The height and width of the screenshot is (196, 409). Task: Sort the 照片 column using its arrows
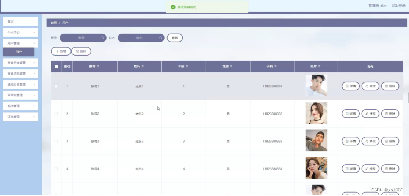tap(319, 66)
